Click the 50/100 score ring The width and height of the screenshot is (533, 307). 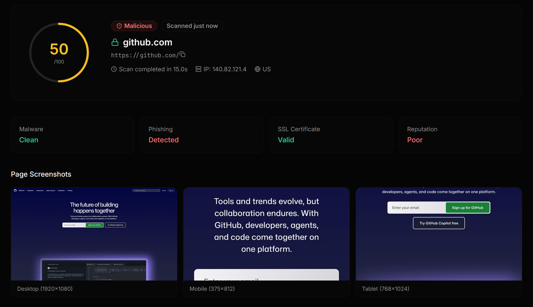[59, 53]
